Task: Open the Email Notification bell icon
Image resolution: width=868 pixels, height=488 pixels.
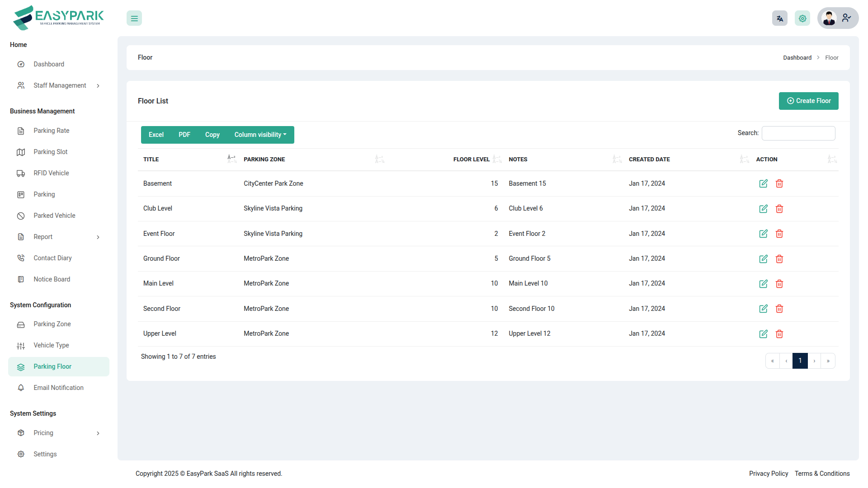Action: 21,388
